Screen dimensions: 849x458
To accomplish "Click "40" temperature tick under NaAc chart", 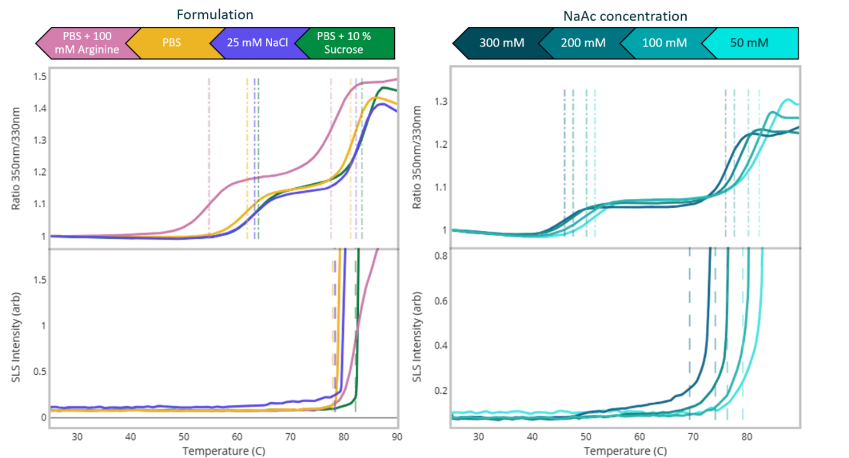I will coord(533,437).
